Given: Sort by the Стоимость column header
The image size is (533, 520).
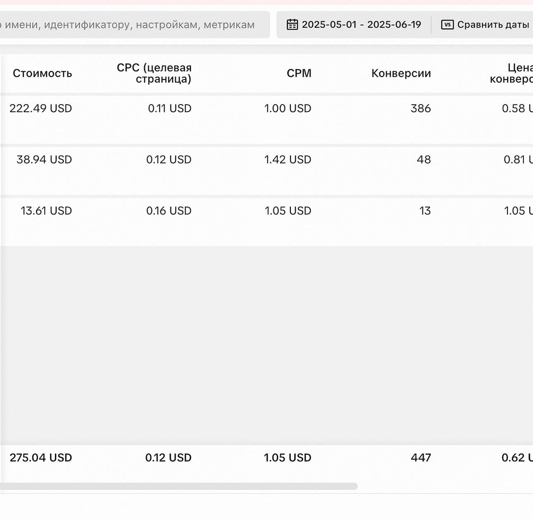Looking at the screenshot, I should point(42,73).
